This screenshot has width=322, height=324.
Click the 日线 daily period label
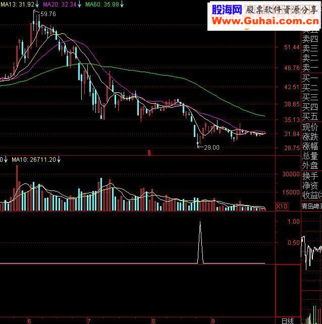tap(288, 321)
